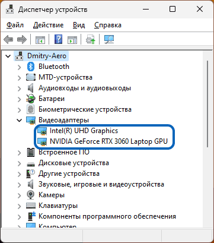
Task: Maximize the Диспетчер устройств window
Action: click(x=173, y=9)
